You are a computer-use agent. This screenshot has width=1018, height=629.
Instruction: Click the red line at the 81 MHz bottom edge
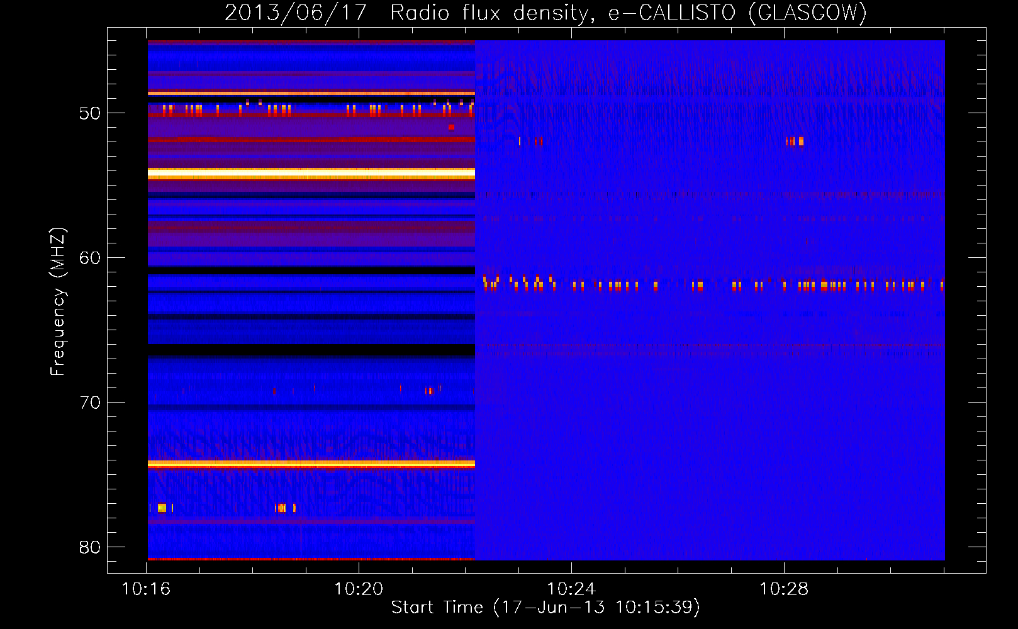[311, 559]
